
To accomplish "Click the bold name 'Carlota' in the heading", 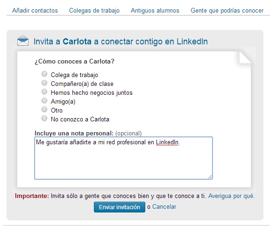I will tap(77, 42).
